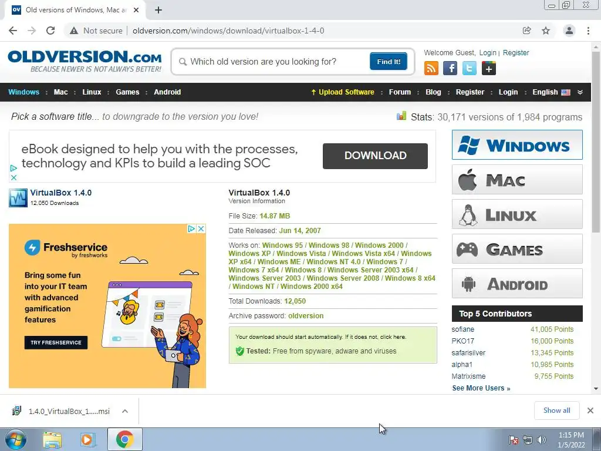This screenshot has height=451, width=601.
Task: Select the Windows platform sidebar button
Action: [517, 145]
